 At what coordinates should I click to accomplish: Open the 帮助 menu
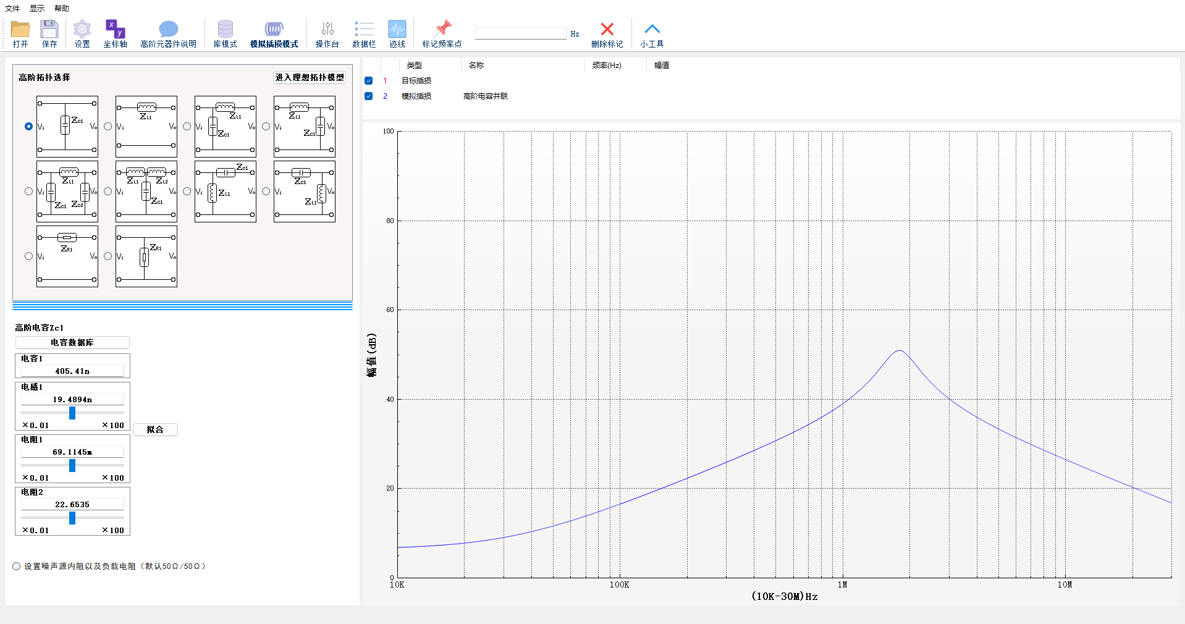[x=62, y=9]
